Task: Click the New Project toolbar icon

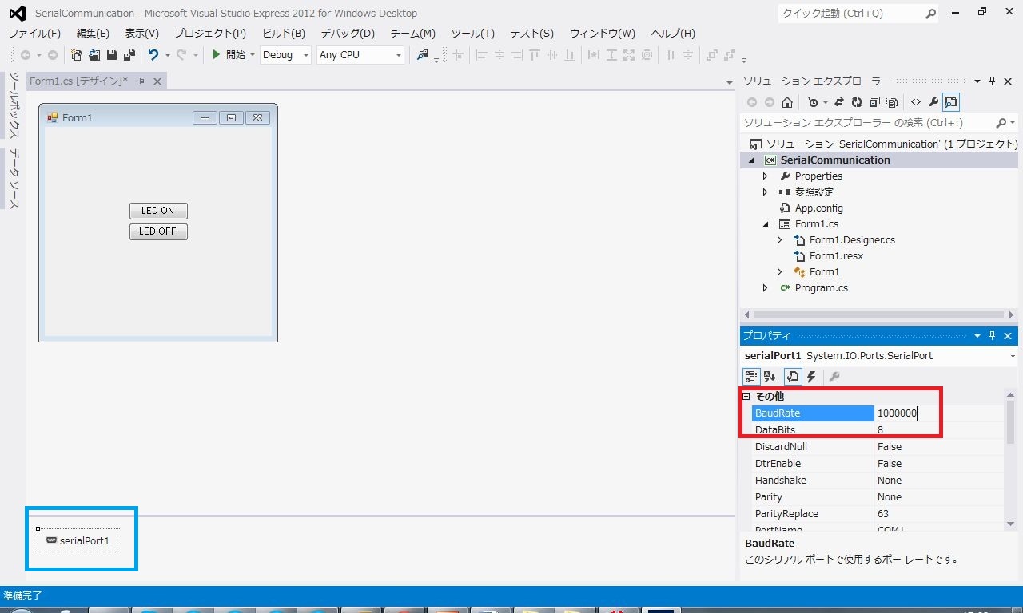Action: pyautogui.click(x=77, y=55)
